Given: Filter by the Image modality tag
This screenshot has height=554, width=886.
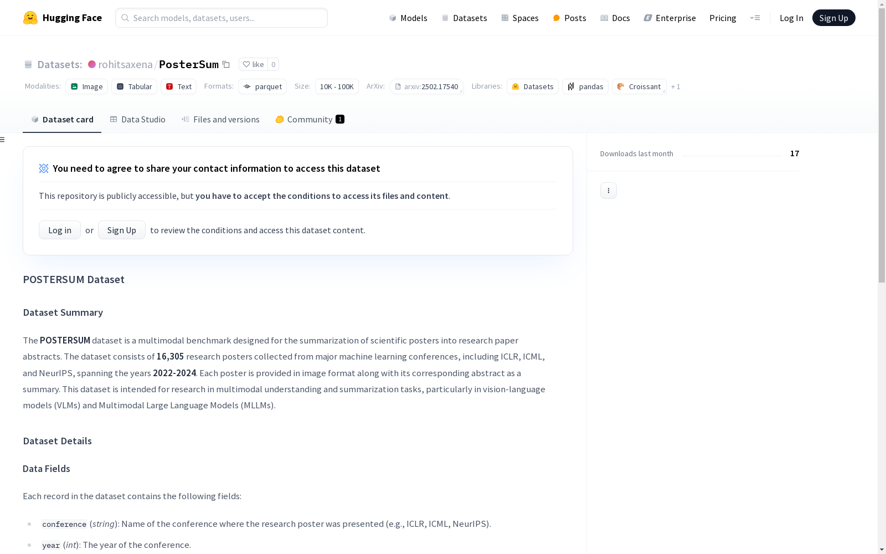Looking at the screenshot, I should coord(86,86).
